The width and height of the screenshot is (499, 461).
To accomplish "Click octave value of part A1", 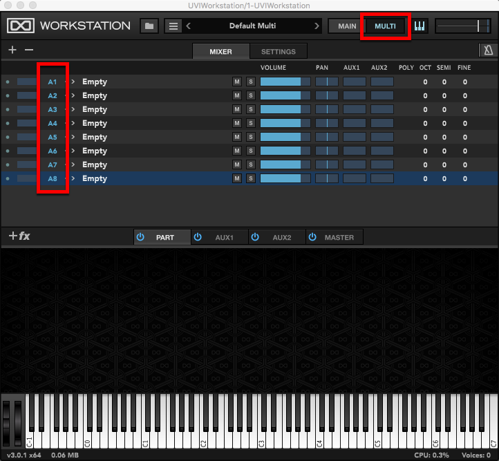I will pos(425,82).
